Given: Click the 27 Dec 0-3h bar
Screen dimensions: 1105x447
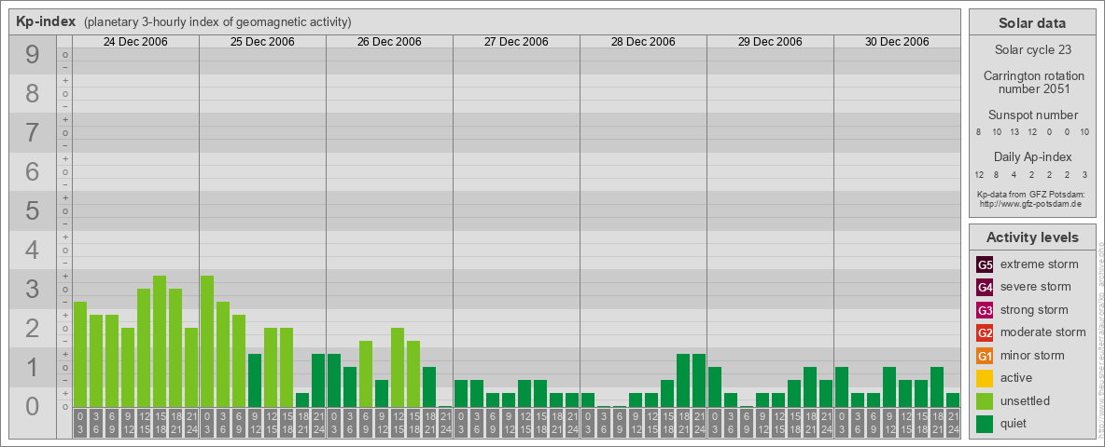Looking at the screenshot, I should (461, 394).
